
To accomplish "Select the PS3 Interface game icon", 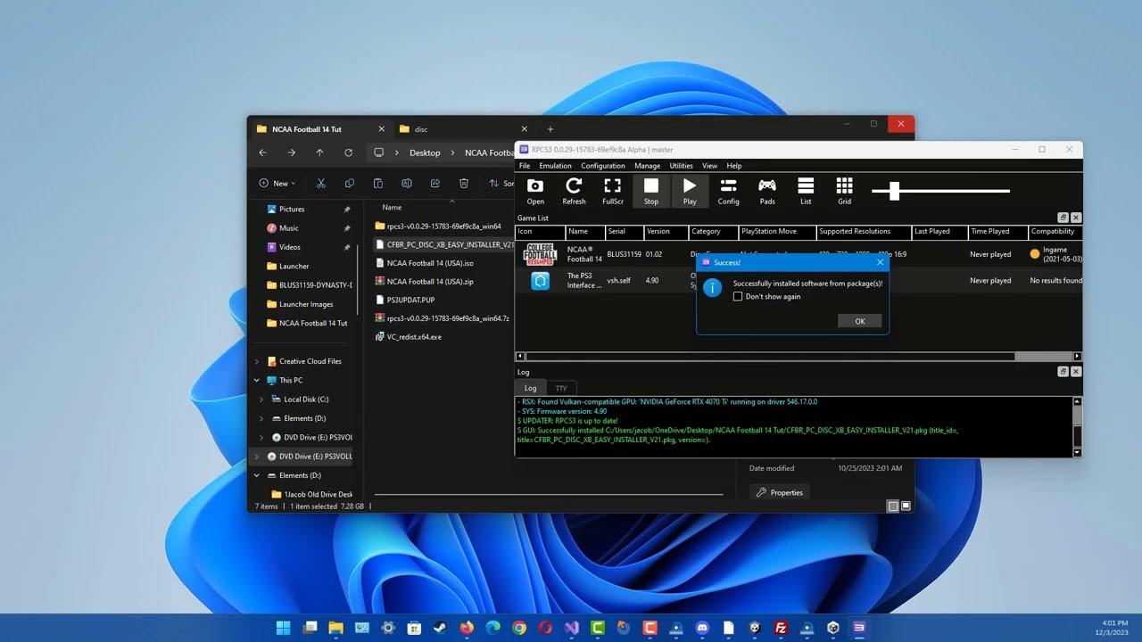I will pyautogui.click(x=540, y=280).
